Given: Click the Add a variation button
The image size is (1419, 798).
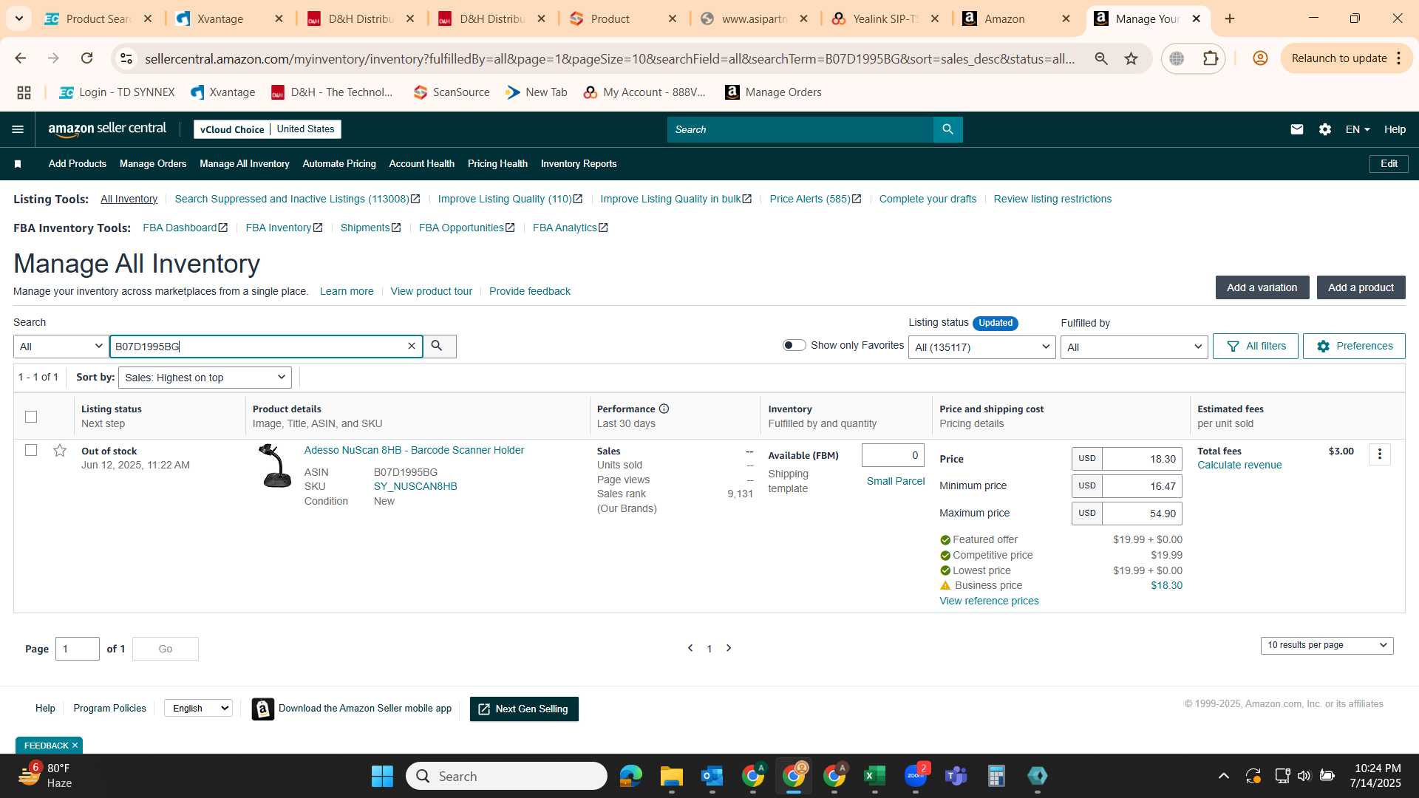Looking at the screenshot, I should coord(1262,287).
